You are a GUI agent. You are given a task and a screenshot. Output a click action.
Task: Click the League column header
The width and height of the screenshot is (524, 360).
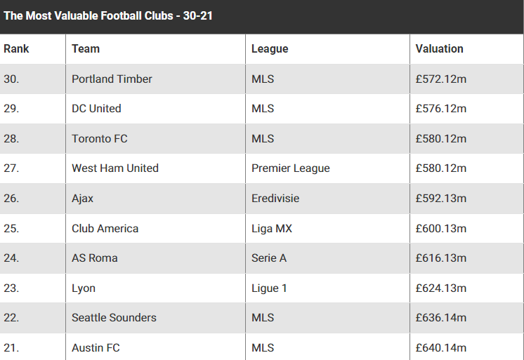(x=270, y=48)
